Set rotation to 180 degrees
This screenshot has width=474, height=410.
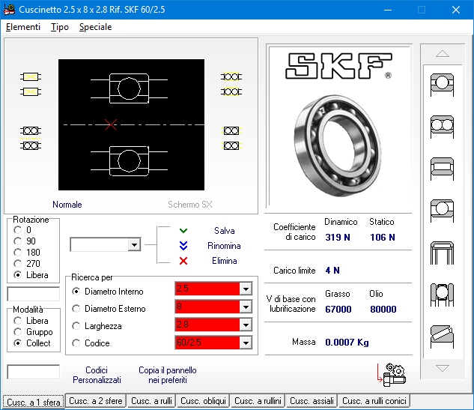coord(27,253)
